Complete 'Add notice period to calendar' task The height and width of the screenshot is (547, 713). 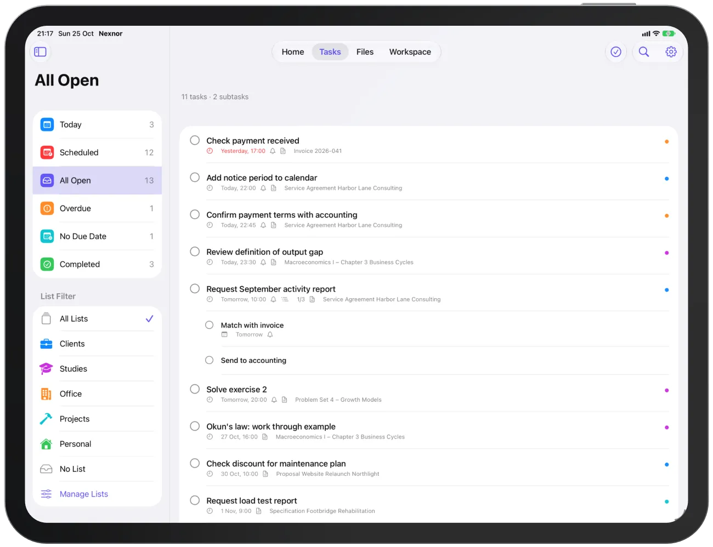[195, 178]
